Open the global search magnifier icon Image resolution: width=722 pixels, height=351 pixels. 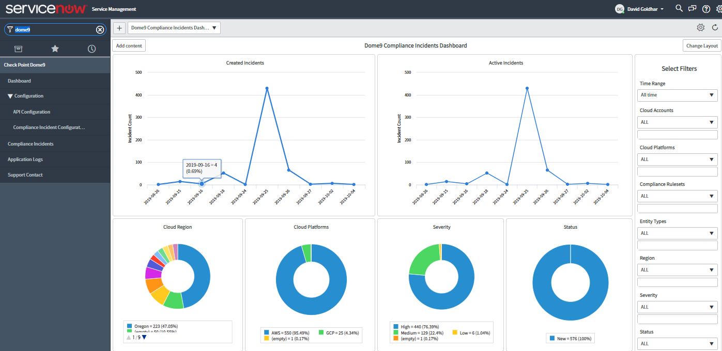[679, 8]
